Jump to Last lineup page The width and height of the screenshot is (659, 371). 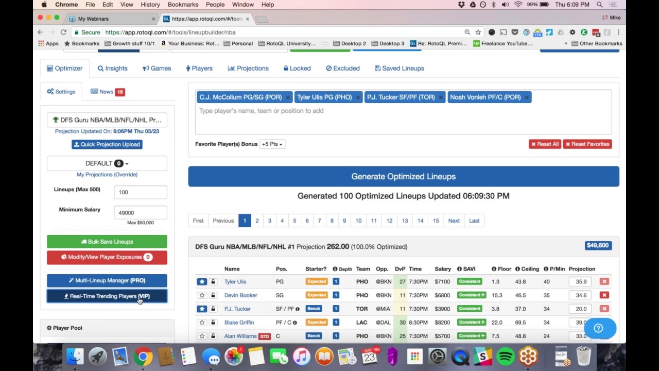click(474, 221)
